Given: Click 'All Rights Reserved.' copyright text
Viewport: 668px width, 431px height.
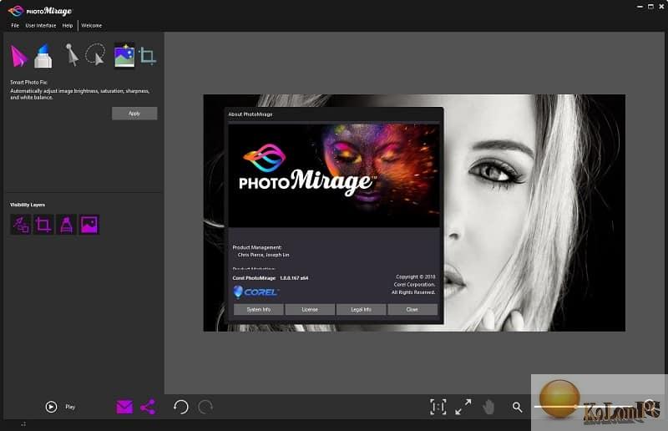Looking at the screenshot, I should click(x=413, y=292).
